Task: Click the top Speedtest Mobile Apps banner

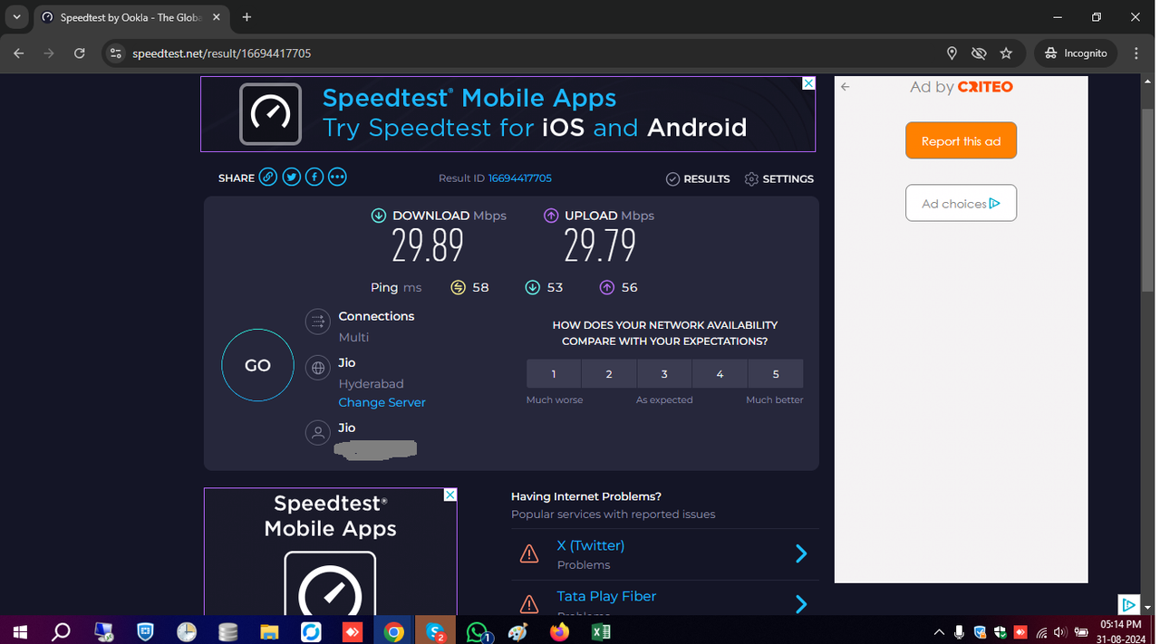Action: [x=507, y=113]
